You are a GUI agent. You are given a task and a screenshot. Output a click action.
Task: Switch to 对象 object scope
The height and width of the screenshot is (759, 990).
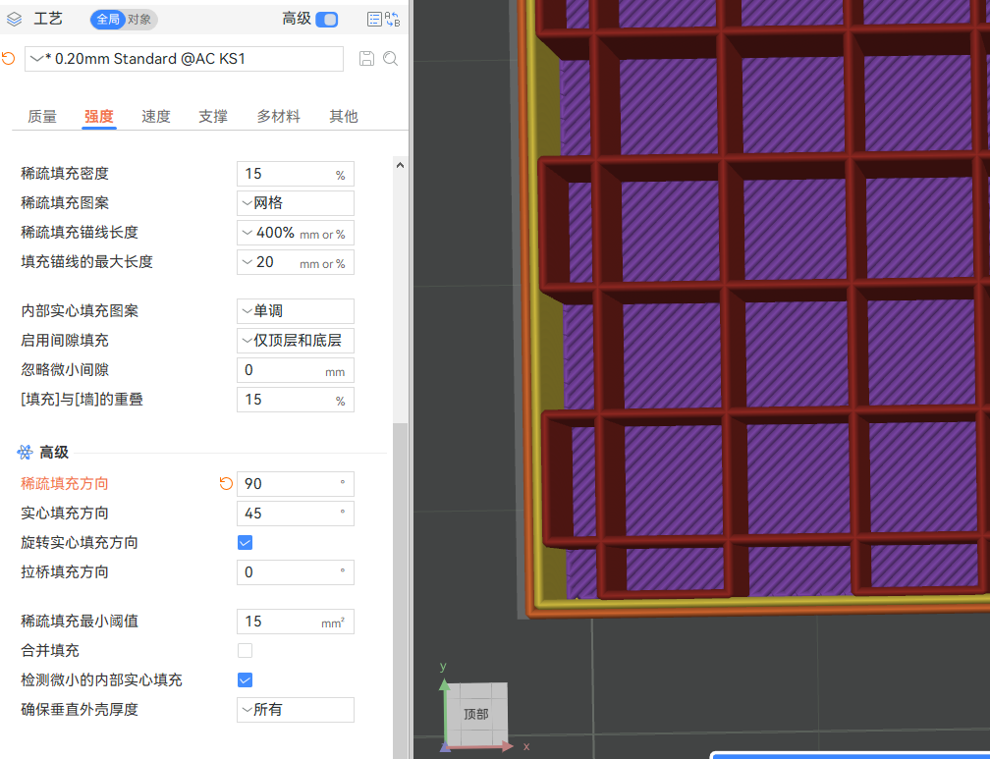[139, 20]
